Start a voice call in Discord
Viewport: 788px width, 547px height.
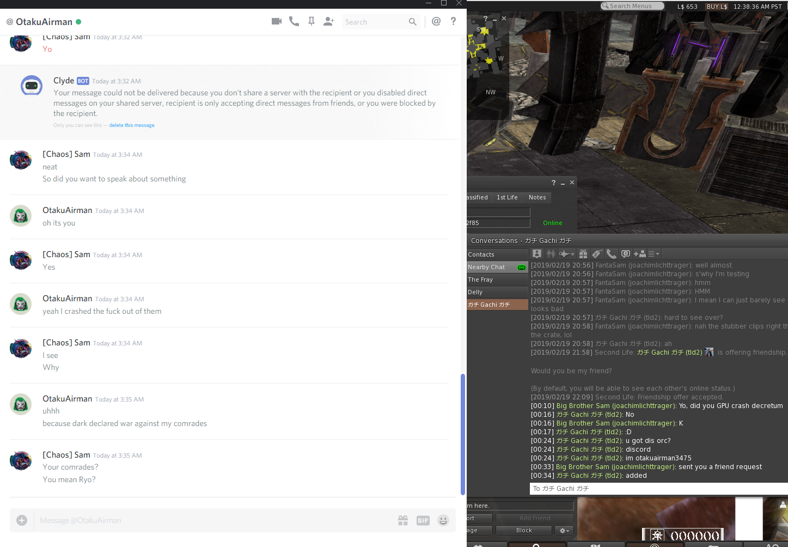coord(294,21)
